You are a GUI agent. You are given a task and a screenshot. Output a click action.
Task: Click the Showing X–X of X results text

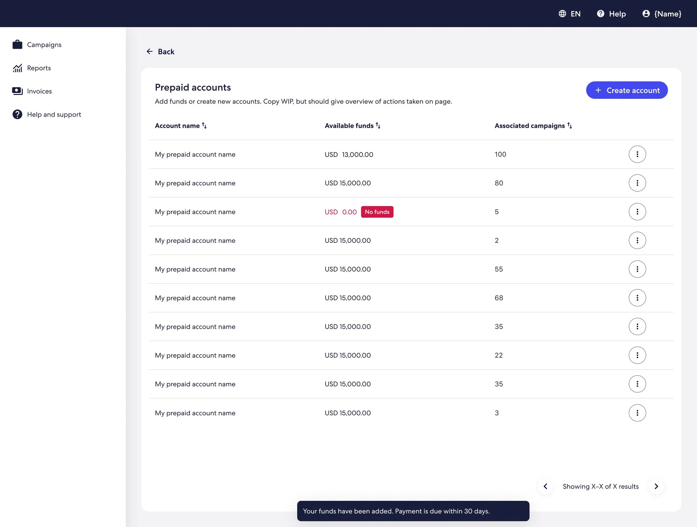pos(601,486)
